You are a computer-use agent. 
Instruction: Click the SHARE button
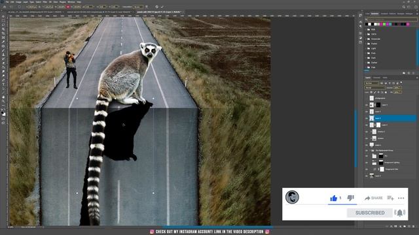374,198
